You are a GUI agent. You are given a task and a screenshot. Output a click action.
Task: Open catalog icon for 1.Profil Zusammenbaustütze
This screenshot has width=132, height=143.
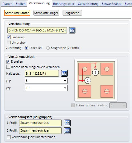coord(67,123)
